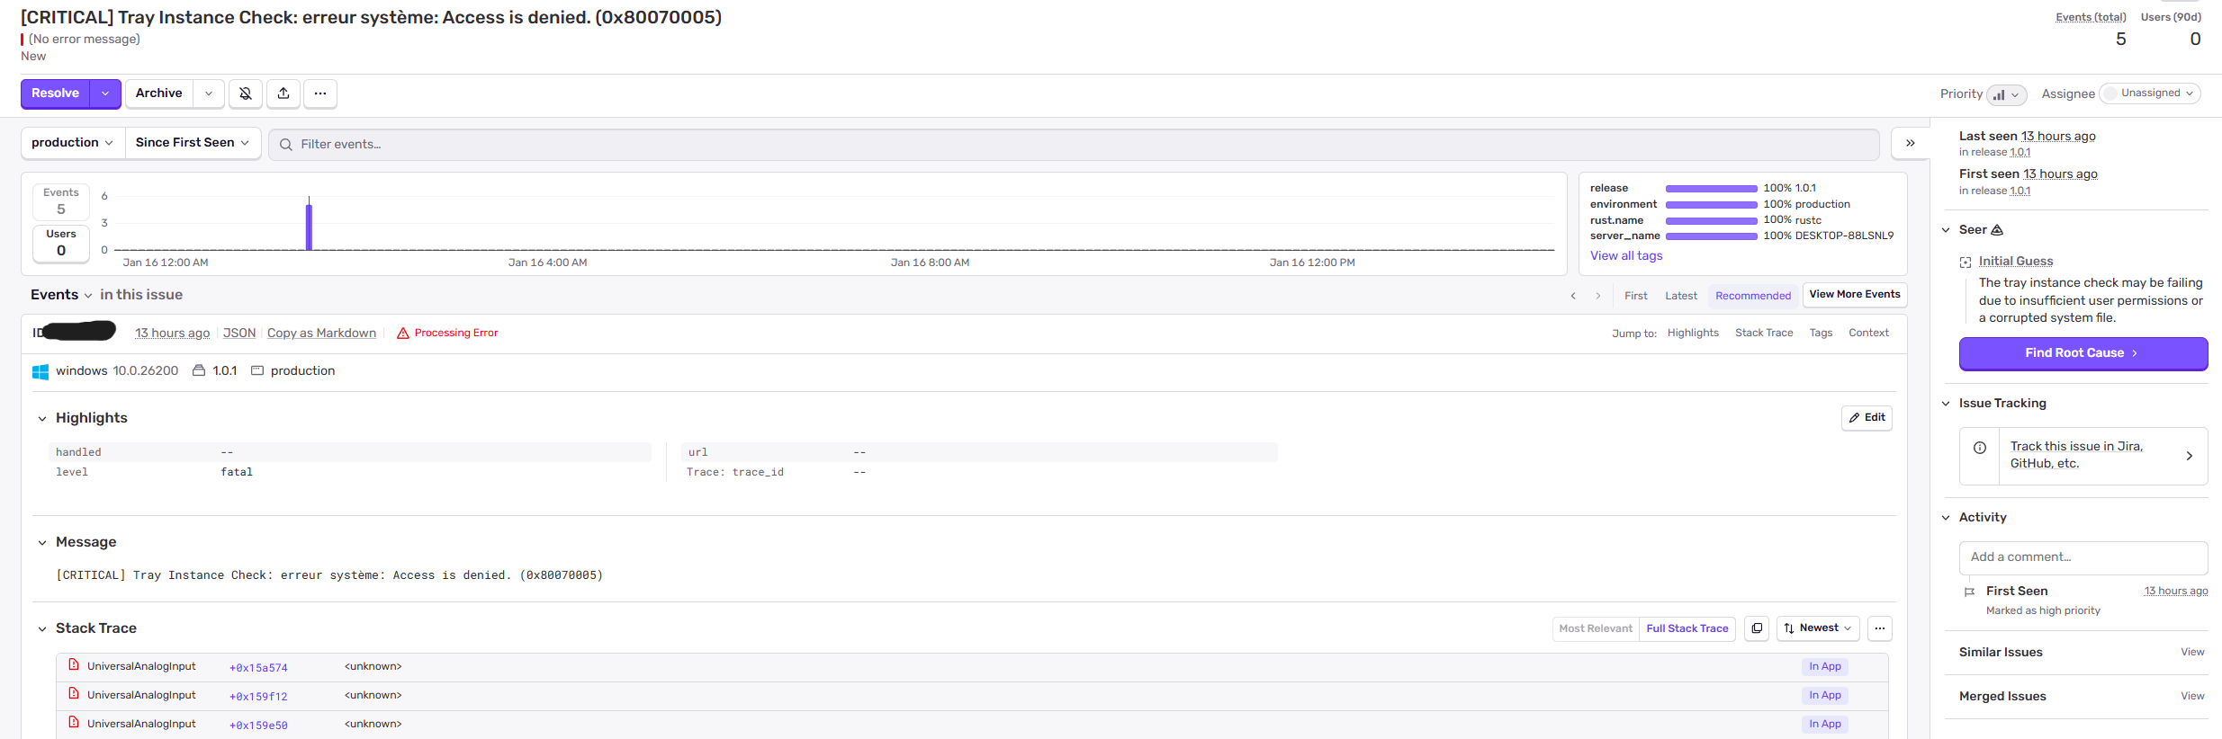Viewport: 2222px width, 739px height.
Task: Open stack trace options ellipsis menu
Action: (1879, 628)
